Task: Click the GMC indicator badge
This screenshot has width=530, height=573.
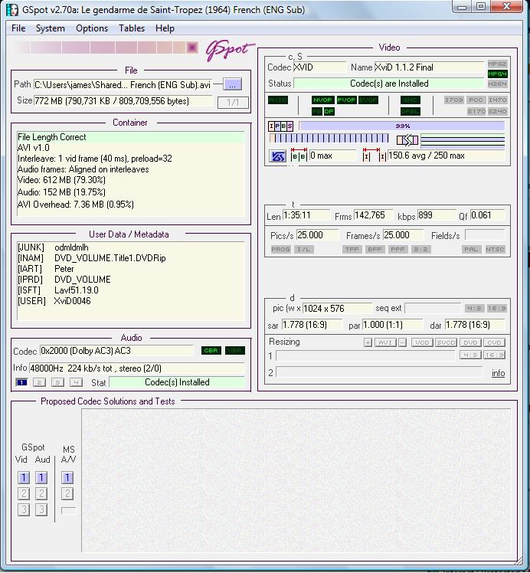Action: point(411,100)
